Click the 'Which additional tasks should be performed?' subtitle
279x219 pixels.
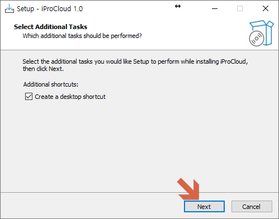pyautogui.click(x=82, y=36)
